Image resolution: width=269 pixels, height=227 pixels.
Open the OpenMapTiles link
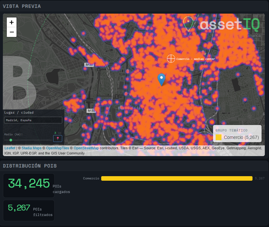coord(58,148)
